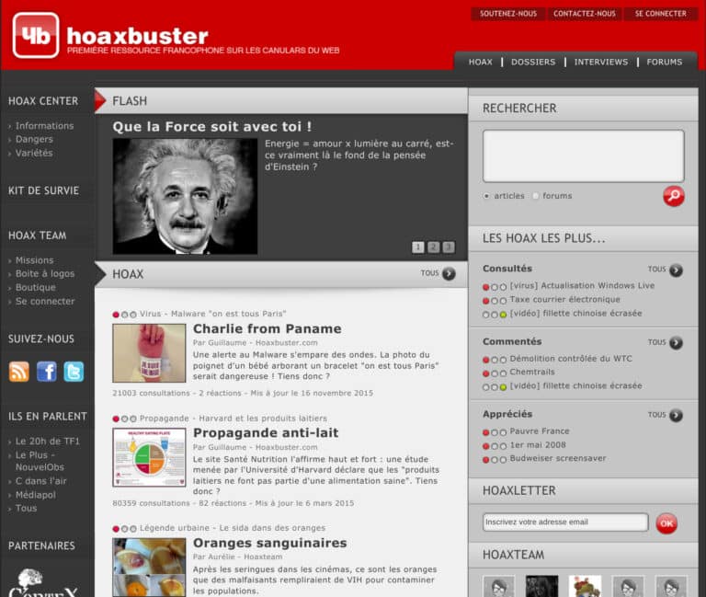Click TOUS arrow next to Appréciés
Viewport: 706px width, 597px height.
coord(676,415)
